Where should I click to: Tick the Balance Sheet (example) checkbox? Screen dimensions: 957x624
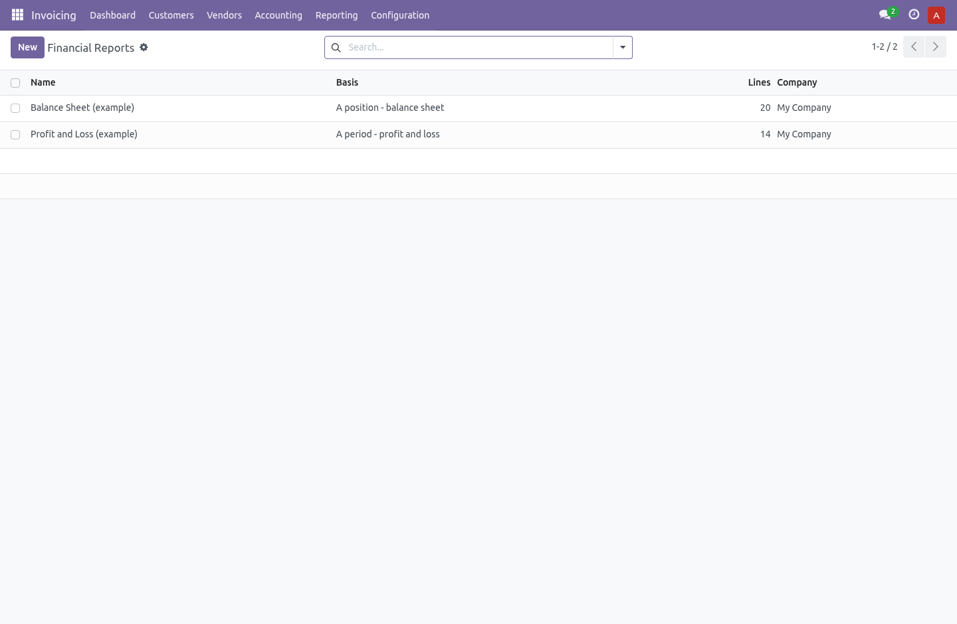pos(15,108)
